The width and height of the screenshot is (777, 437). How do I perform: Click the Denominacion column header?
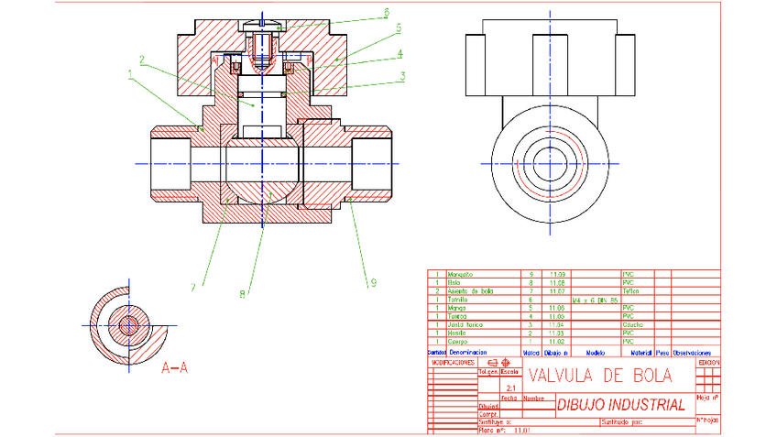[x=476, y=352]
